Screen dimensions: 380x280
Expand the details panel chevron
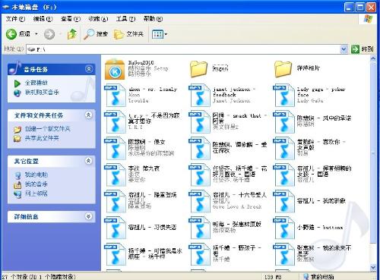coord(89,216)
